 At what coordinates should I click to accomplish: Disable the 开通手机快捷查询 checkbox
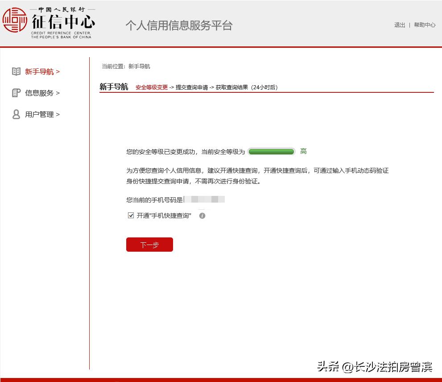click(x=130, y=216)
